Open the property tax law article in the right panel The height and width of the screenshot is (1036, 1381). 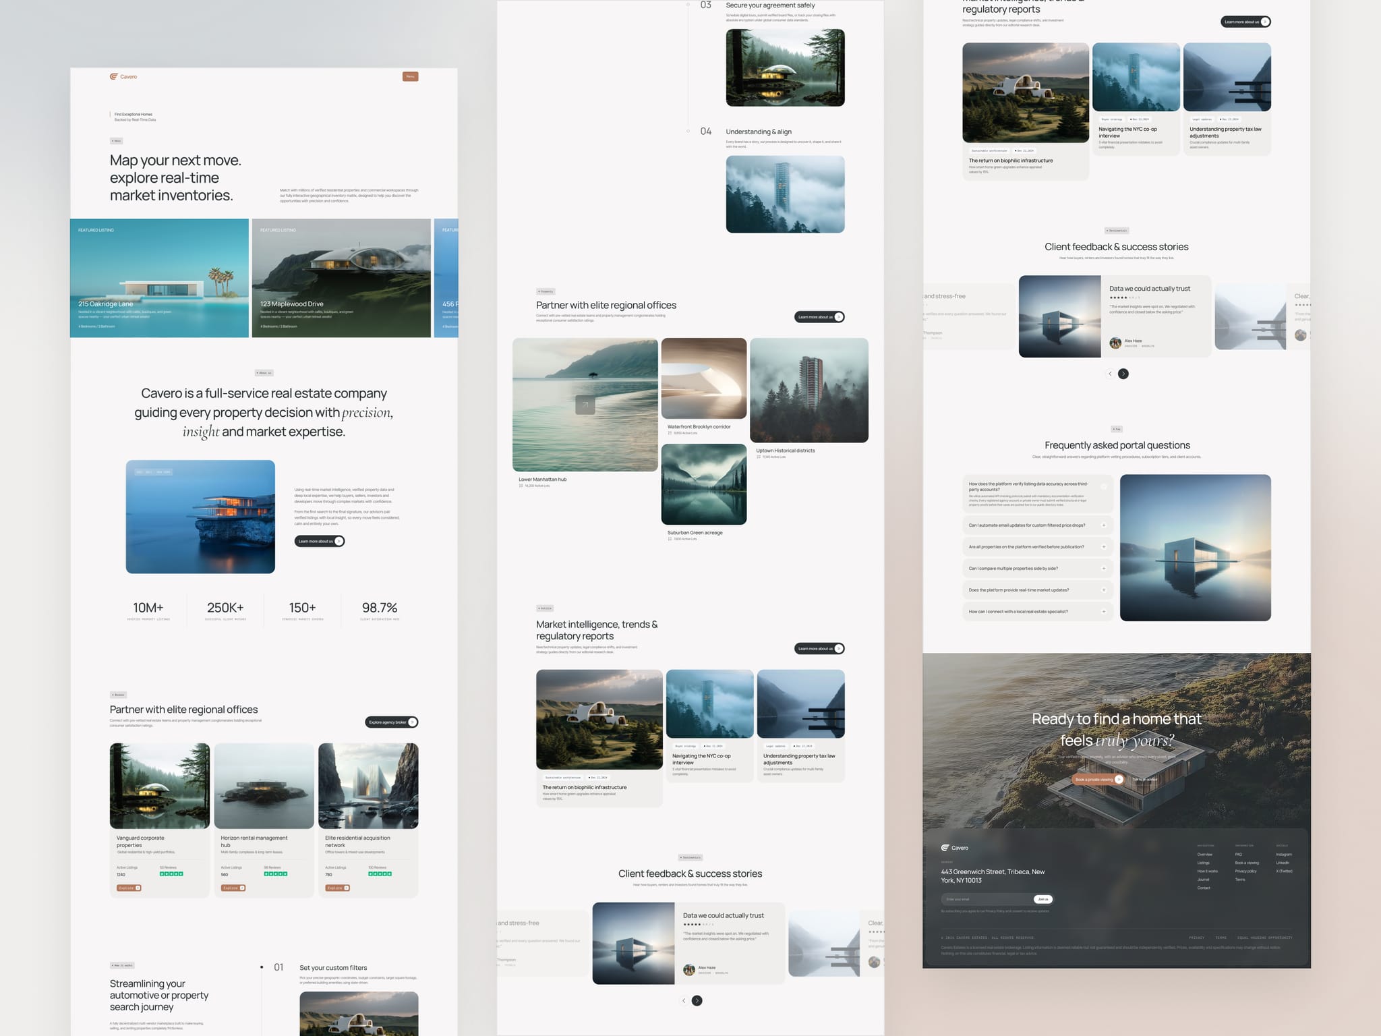(x=1227, y=99)
